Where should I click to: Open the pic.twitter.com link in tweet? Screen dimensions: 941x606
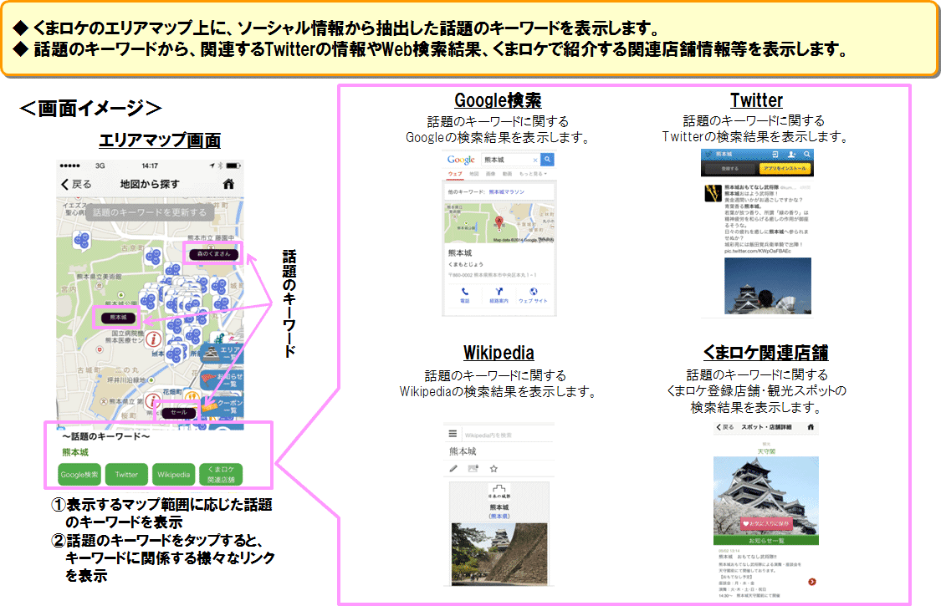757,252
